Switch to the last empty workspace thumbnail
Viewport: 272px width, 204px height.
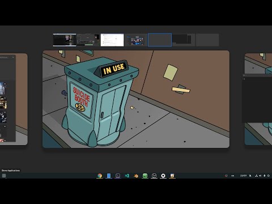207,40
